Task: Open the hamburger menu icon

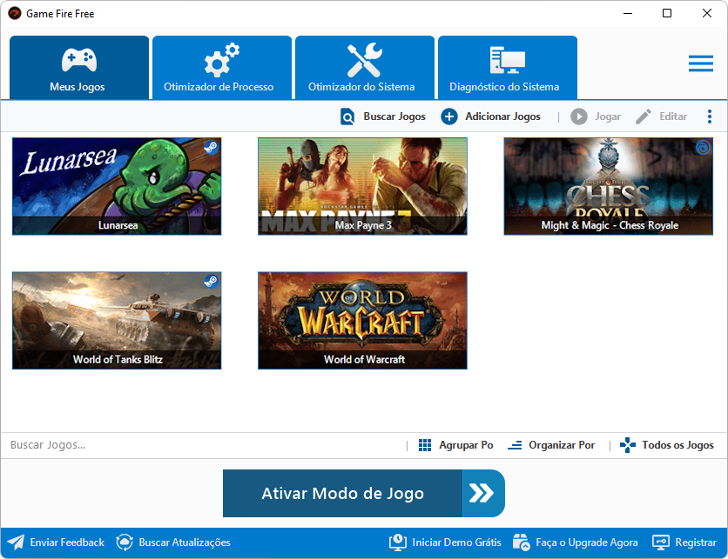Action: pyautogui.click(x=700, y=63)
